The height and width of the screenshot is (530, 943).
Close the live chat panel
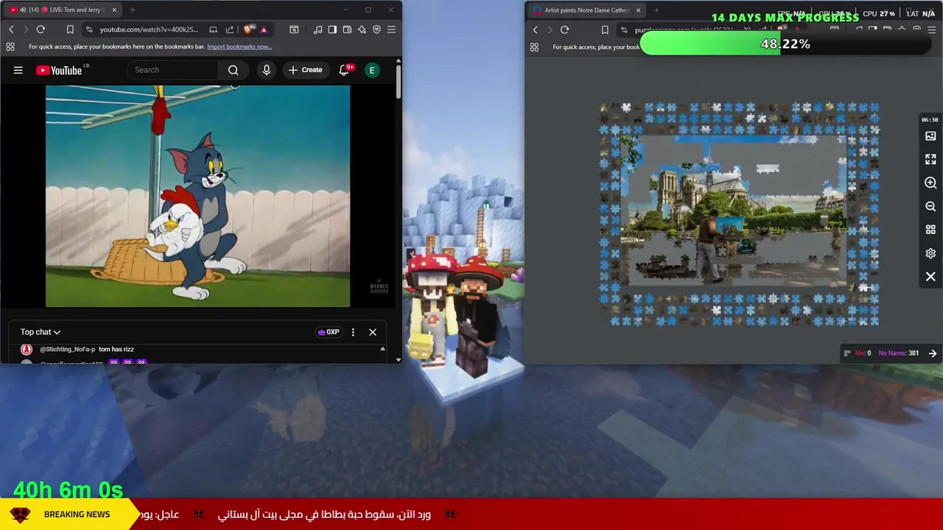pyautogui.click(x=373, y=332)
